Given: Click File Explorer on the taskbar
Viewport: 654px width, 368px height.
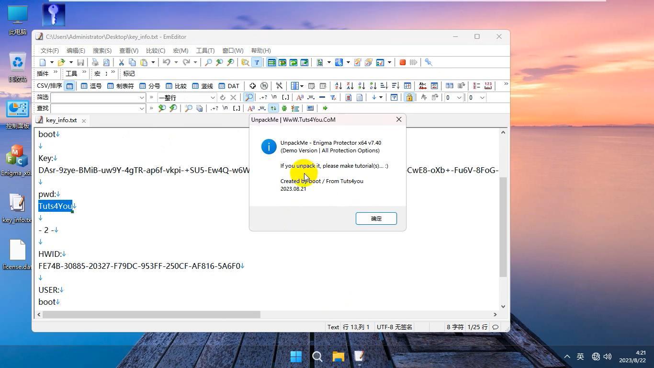Looking at the screenshot, I should point(338,356).
